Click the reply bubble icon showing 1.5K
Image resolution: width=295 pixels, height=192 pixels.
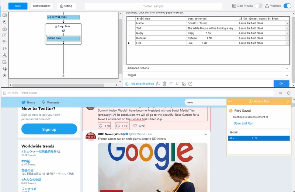(x=101, y=126)
